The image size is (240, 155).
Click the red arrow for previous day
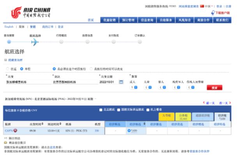204,103
